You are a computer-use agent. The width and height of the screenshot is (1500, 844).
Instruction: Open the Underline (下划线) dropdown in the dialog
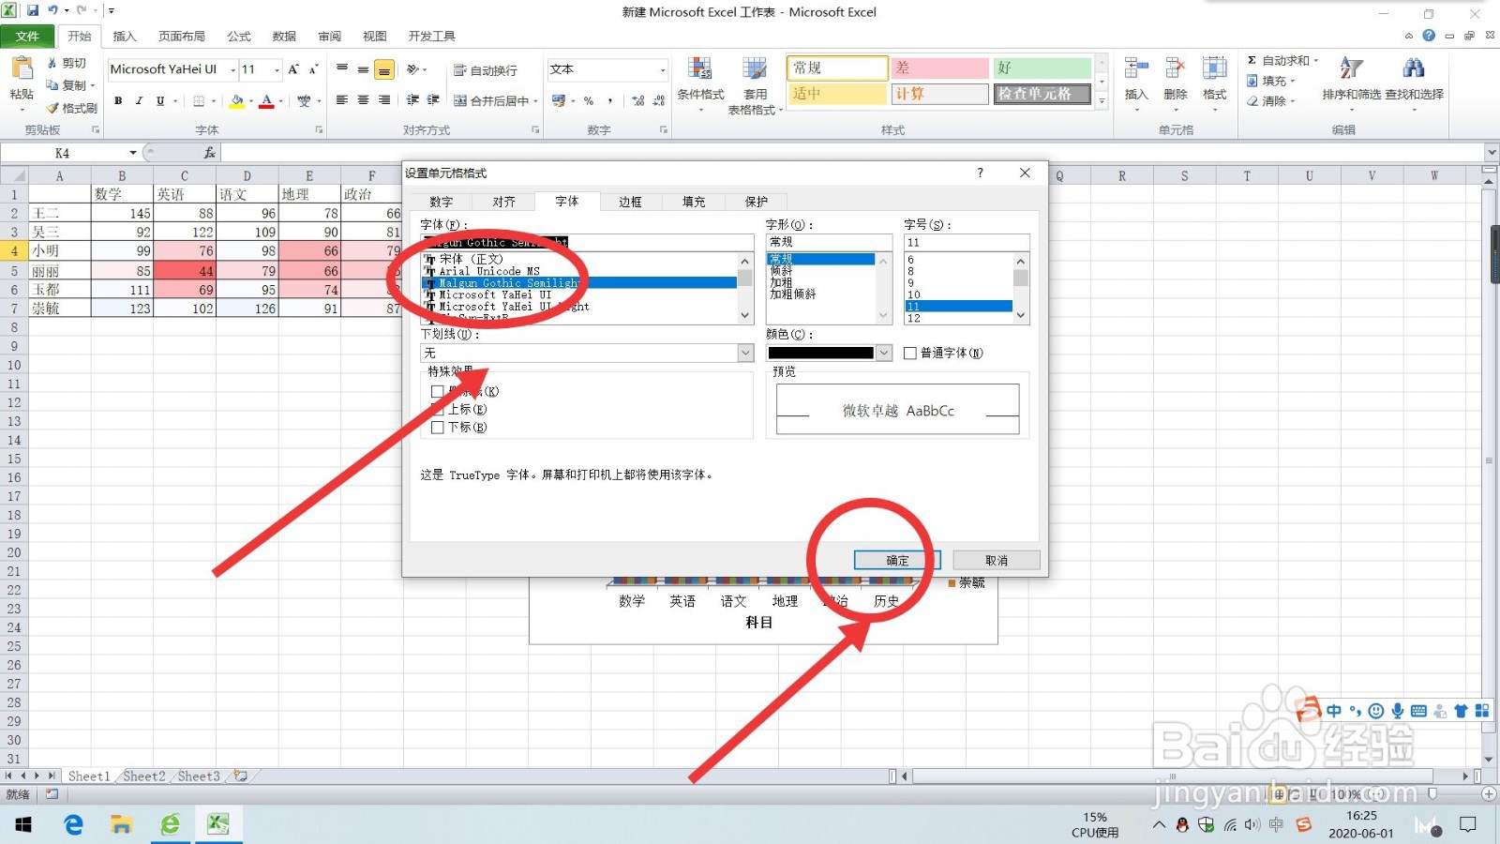[745, 353]
